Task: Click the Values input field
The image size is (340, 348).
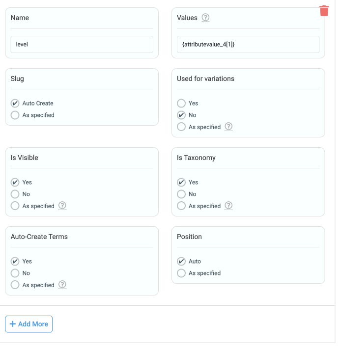Action: tap(248, 44)
